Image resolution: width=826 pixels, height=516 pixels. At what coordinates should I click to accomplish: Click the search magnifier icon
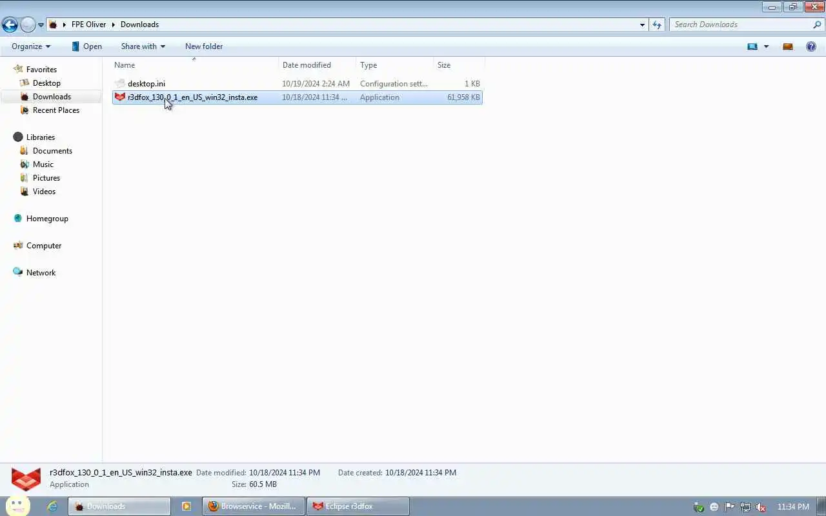(817, 25)
